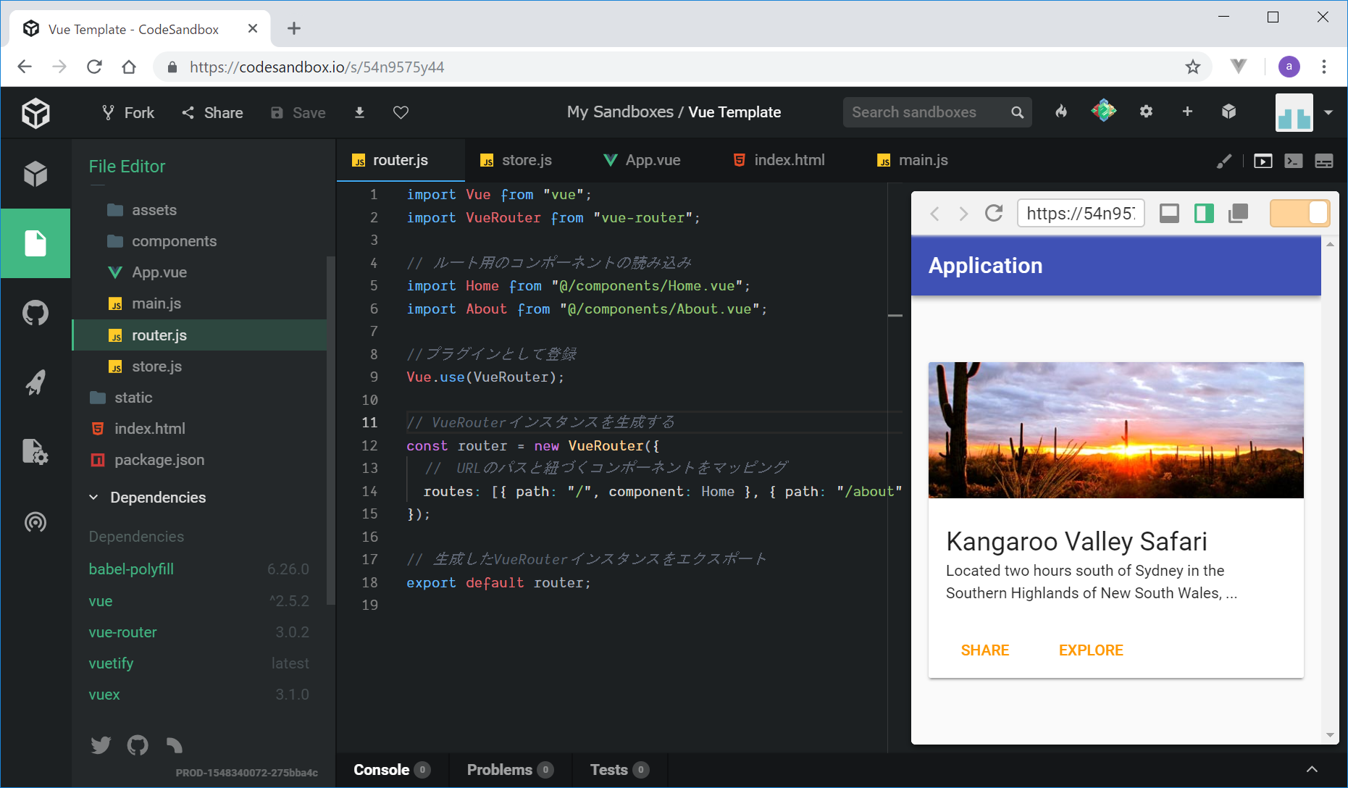Viewport: 1348px width, 788px height.
Task: Click EXPLORE on the Safari card
Action: [1090, 650]
